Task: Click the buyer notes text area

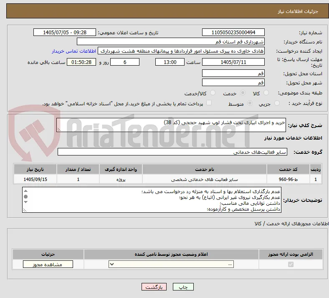Action: (x=152, y=200)
